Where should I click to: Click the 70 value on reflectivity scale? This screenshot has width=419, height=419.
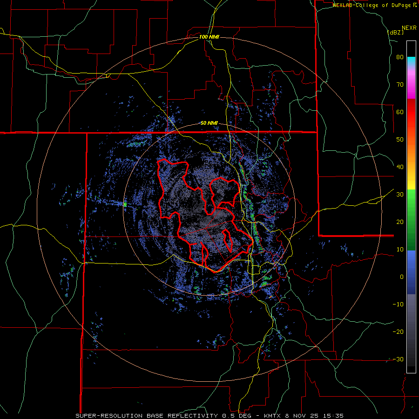pos(400,85)
